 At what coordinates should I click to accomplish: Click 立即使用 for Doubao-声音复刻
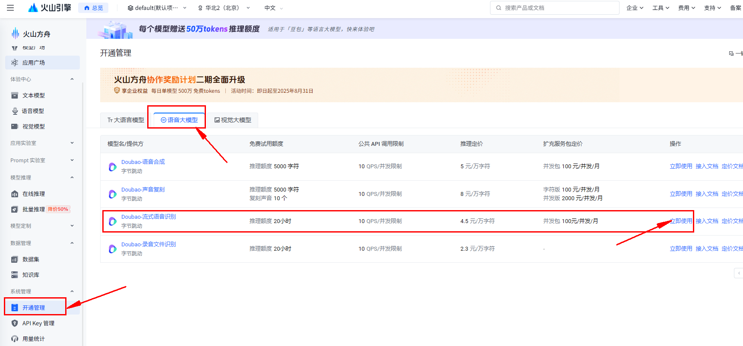[681, 194]
